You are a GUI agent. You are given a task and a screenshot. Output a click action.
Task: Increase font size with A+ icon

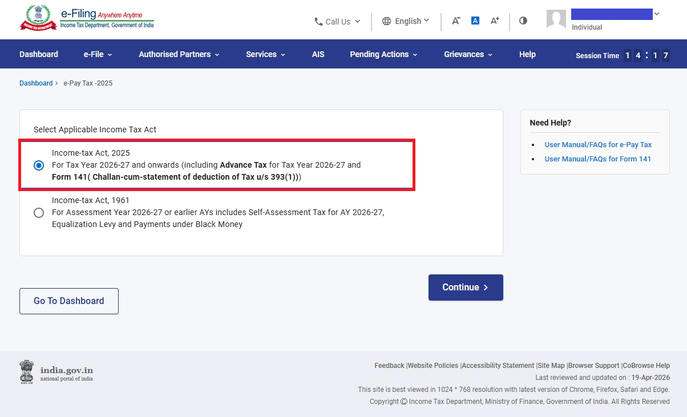pos(495,21)
